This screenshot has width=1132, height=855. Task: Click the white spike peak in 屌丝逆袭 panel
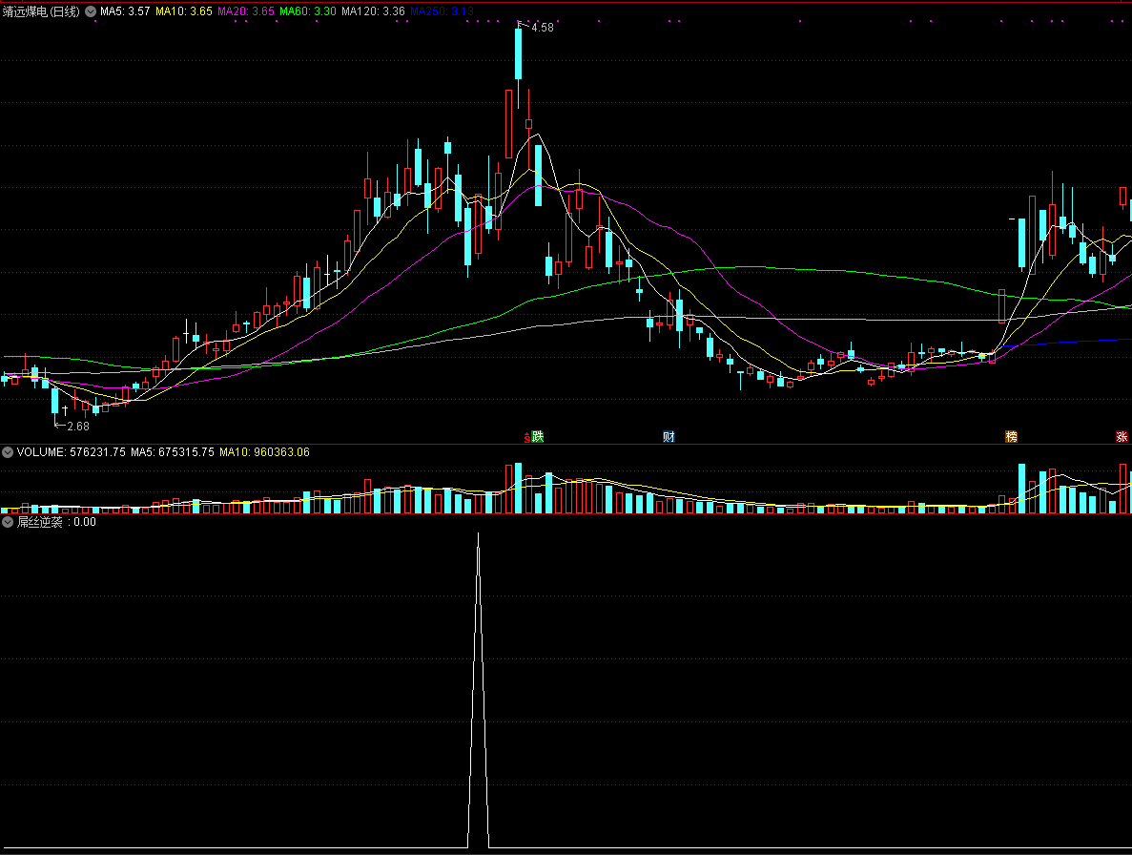click(478, 535)
